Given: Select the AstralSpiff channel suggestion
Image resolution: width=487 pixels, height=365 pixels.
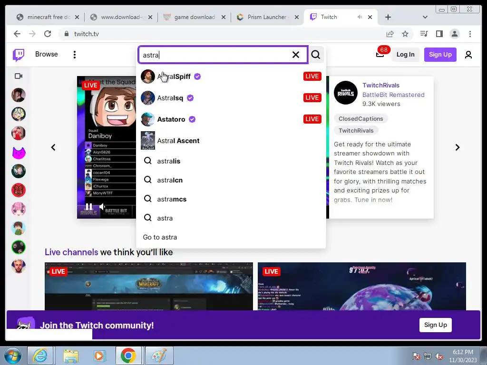Looking at the screenshot, I should point(231,77).
